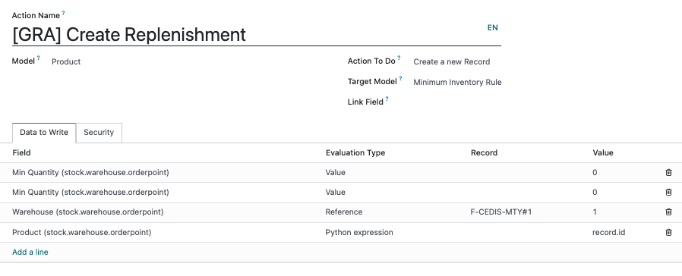Open the EN translation button
682x276 pixels.
pyautogui.click(x=492, y=28)
